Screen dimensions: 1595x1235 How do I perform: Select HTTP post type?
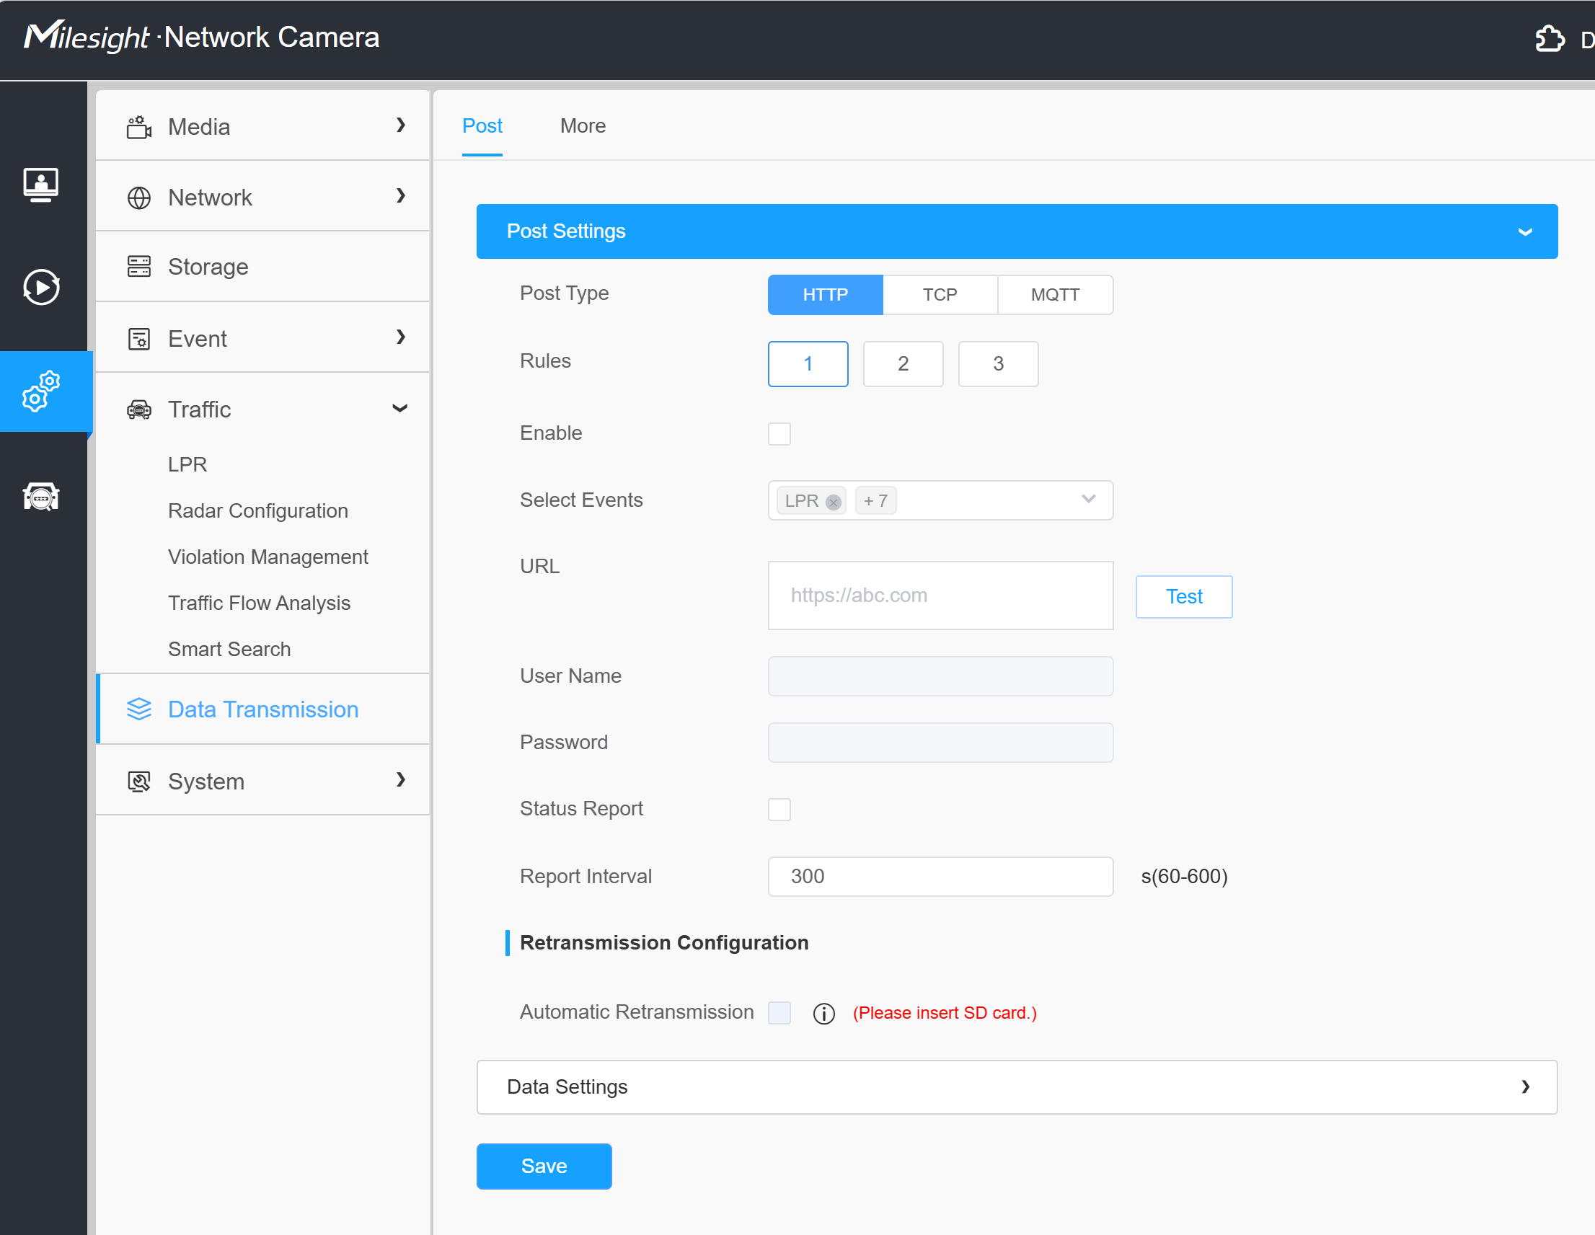tap(825, 294)
